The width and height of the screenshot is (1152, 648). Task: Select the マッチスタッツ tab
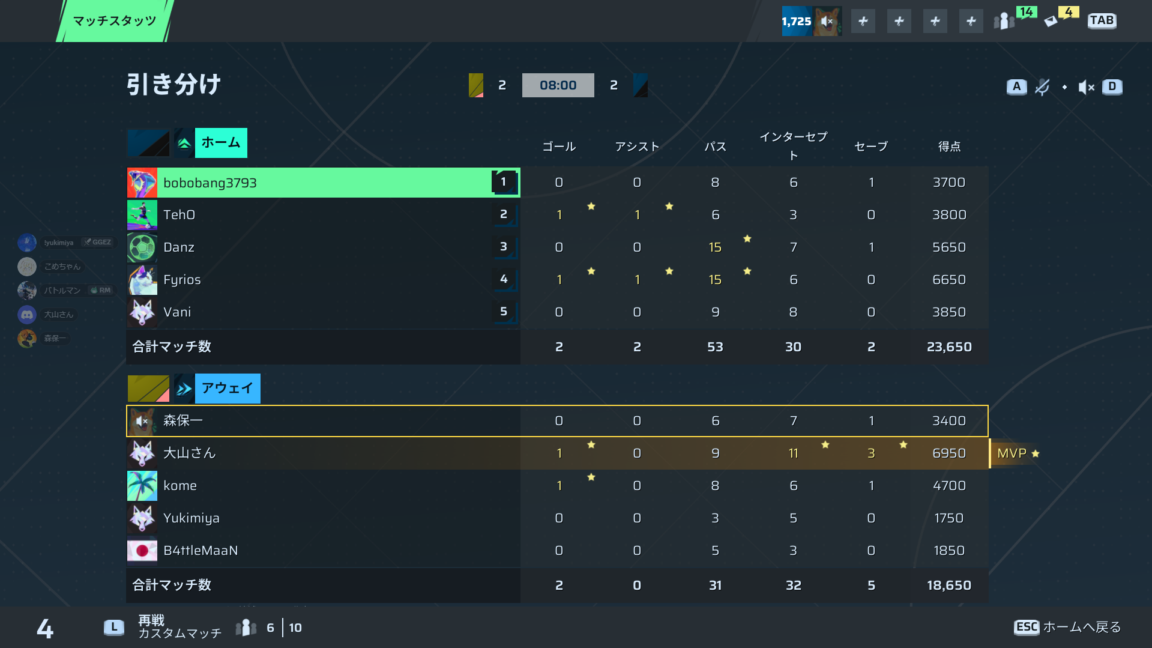coord(115,21)
